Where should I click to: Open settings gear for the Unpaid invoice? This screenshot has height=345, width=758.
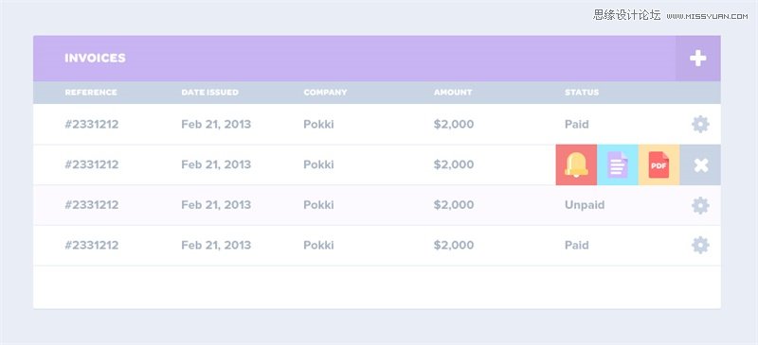700,205
